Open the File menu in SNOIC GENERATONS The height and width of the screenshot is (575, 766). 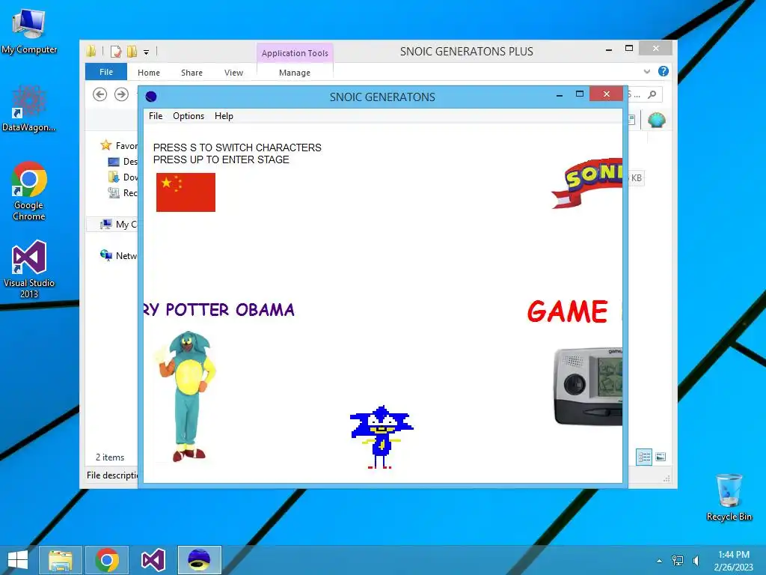tap(156, 116)
